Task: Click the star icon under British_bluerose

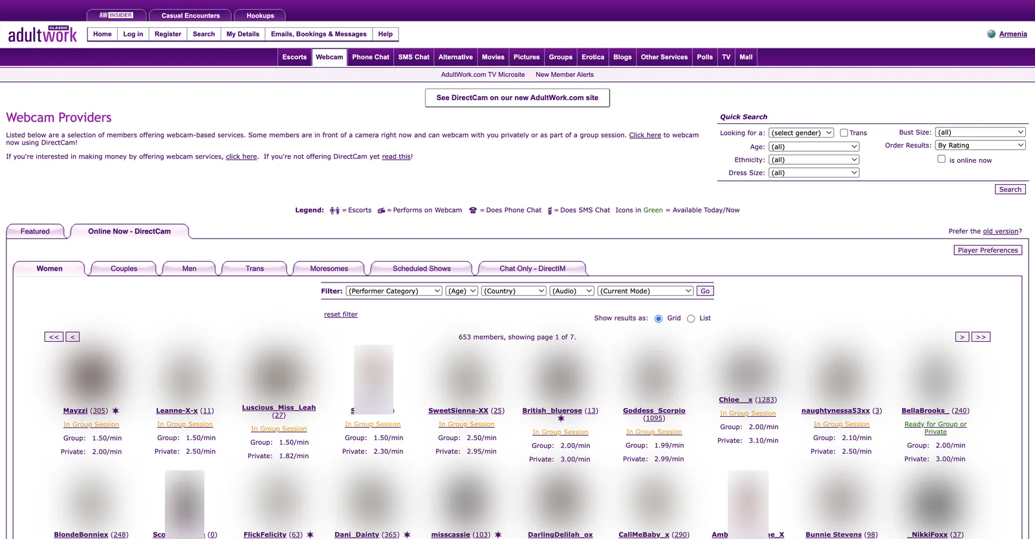Action: click(x=561, y=418)
